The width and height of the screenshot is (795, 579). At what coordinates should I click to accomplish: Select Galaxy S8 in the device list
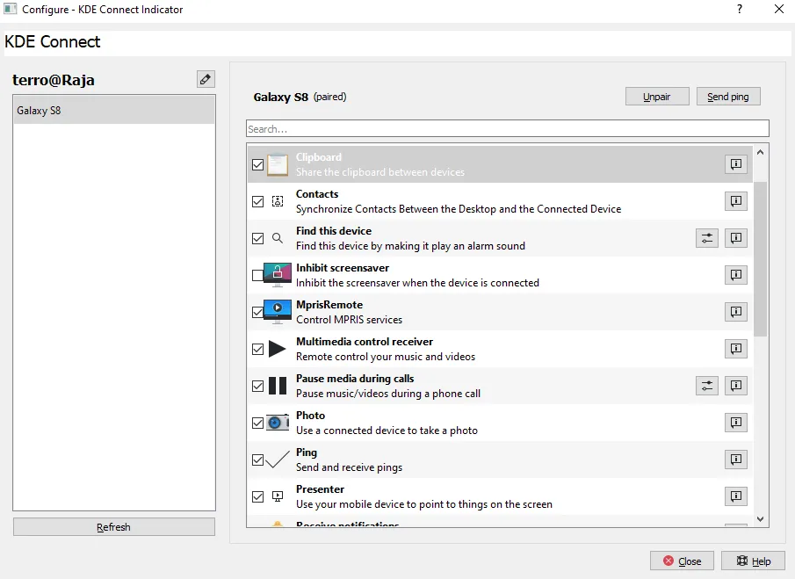pyautogui.click(x=113, y=111)
